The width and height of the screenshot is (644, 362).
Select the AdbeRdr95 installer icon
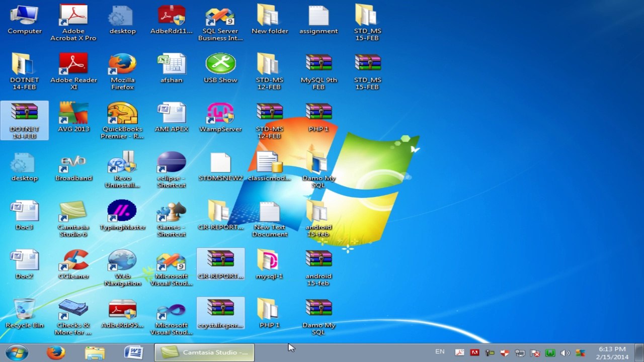tap(122, 314)
